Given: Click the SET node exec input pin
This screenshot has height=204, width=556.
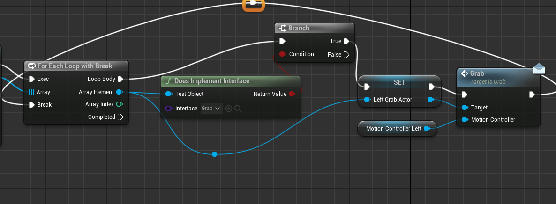Looking at the screenshot, I should (x=367, y=87).
